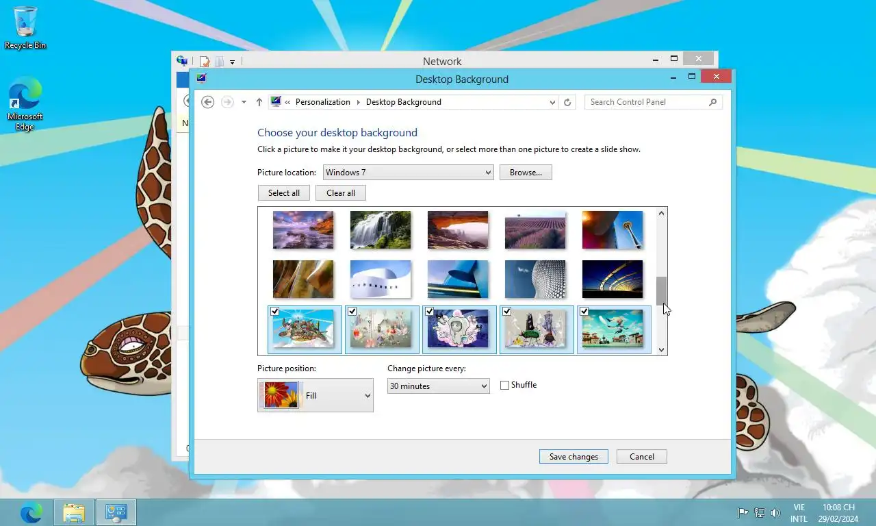
Task: Select the blue angular architecture wallpaper
Action: click(458, 279)
